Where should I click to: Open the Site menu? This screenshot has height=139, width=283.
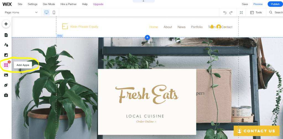pyautogui.click(x=20, y=4)
